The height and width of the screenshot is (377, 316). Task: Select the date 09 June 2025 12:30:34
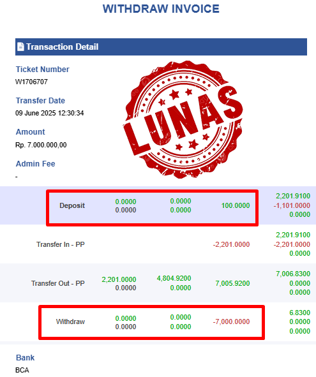50,113
